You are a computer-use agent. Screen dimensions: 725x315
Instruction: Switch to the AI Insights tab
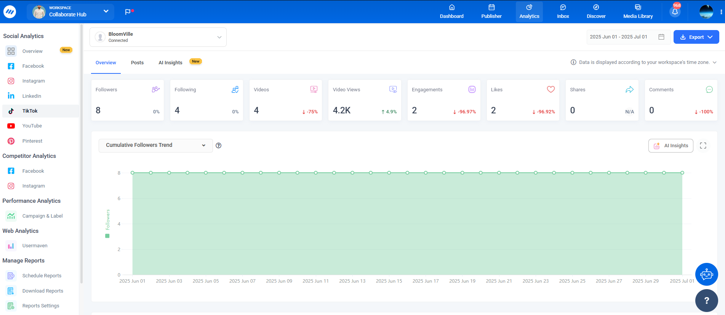coord(170,63)
